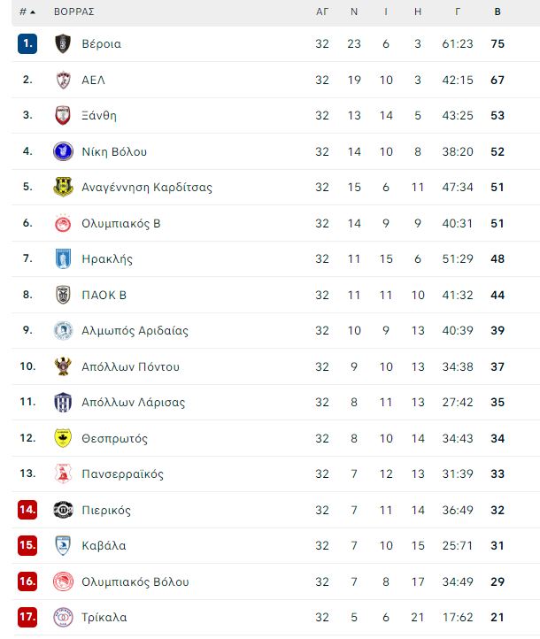Viewport: 540px width, 639px height.
Task: Click the Ολυμπιακός Β red emblem
Action: (x=63, y=223)
